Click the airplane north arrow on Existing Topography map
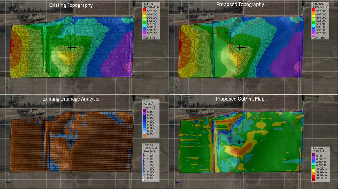 pos(70,48)
